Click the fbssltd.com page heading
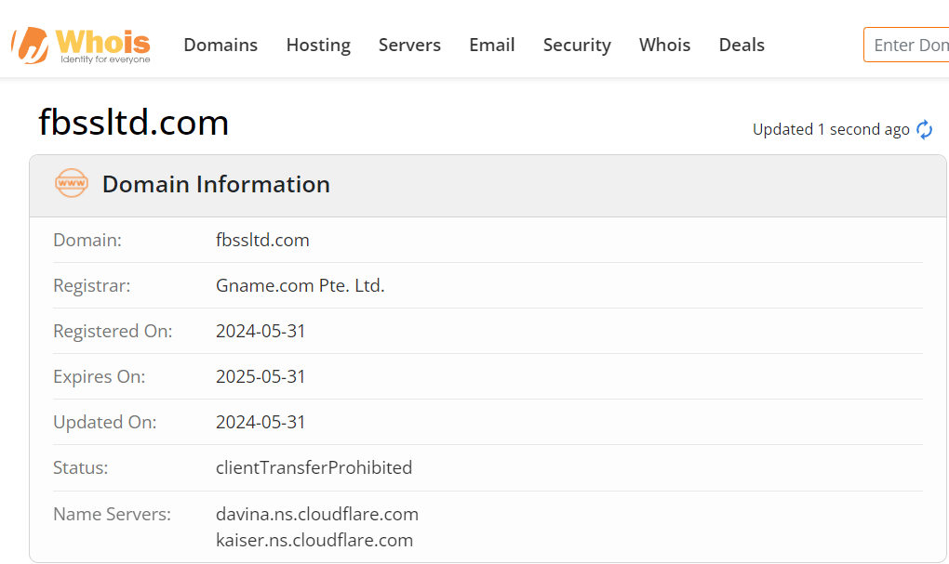 pyautogui.click(x=134, y=122)
